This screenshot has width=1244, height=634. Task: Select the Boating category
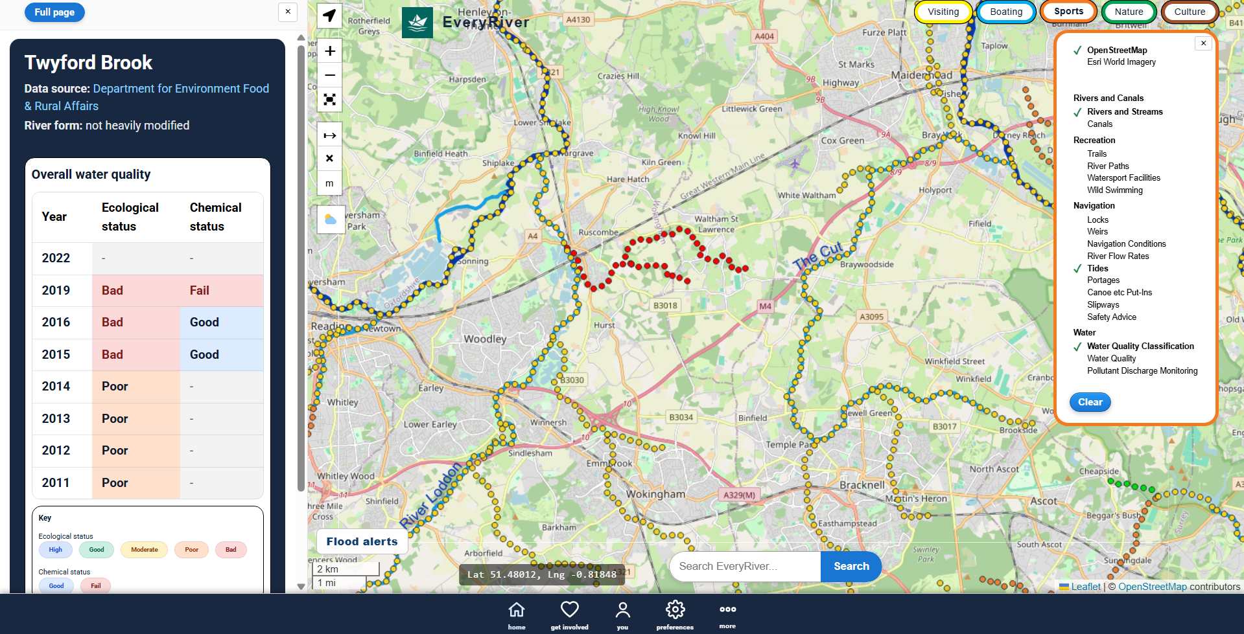(1005, 11)
